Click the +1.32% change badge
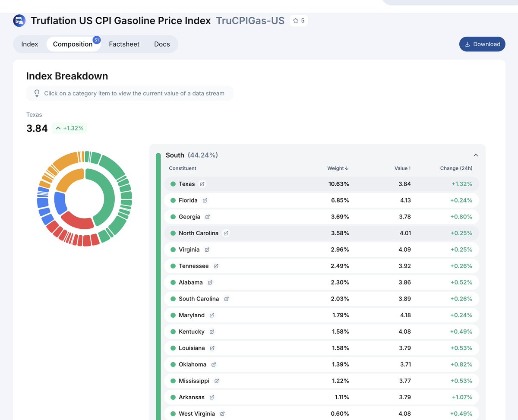This screenshot has width=518, height=420. coord(69,128)
